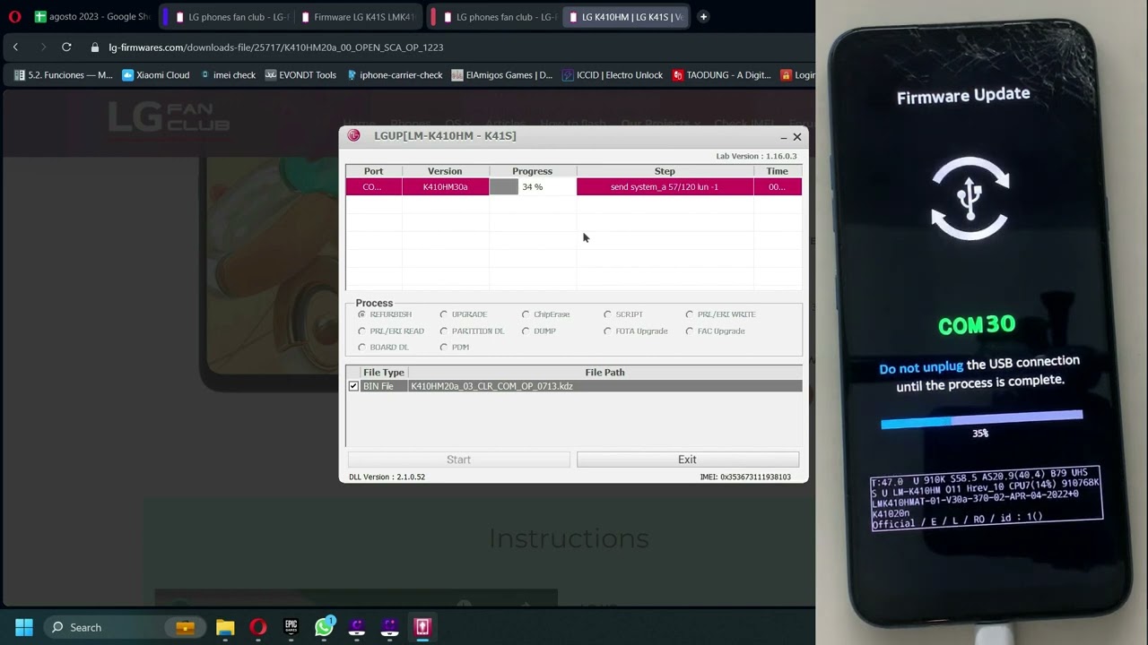Click the Progress column header
The height and width of the screenshot is (645, 1148).
533,171
